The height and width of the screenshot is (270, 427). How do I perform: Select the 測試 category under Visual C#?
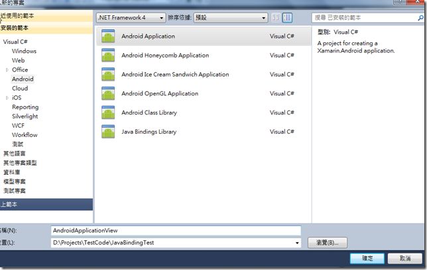(18, 144)
